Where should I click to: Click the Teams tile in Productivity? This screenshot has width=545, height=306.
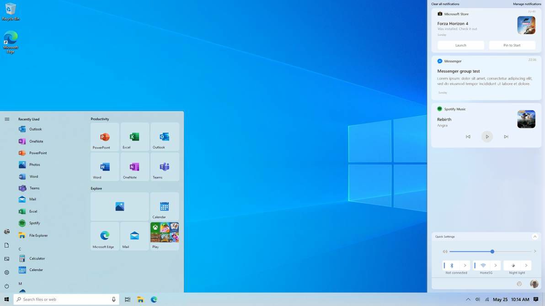(165, 167)
